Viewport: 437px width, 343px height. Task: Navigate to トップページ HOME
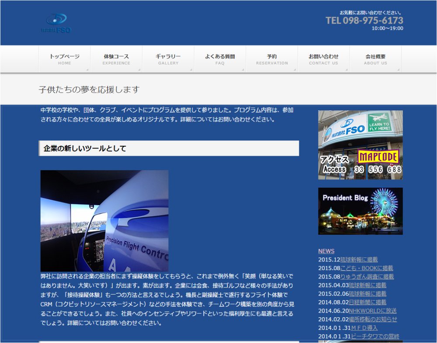(x=64, y=59)
